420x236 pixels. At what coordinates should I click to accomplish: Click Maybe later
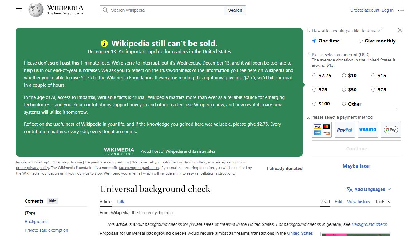click(356, 166)
